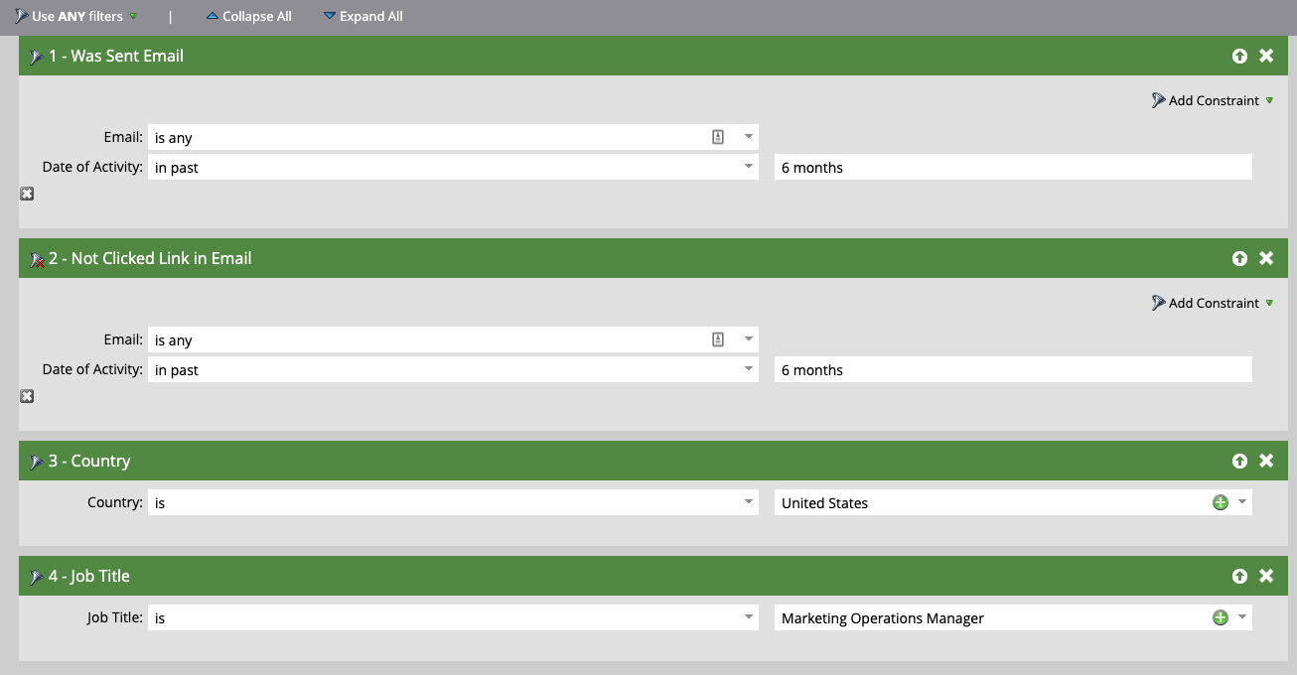
Task: Open the Country operator 'is' dropdown
Action: (x=749, y=502)
